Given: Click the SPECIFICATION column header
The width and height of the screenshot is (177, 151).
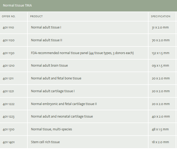Looking at the screenshot, I should [161, 16].
